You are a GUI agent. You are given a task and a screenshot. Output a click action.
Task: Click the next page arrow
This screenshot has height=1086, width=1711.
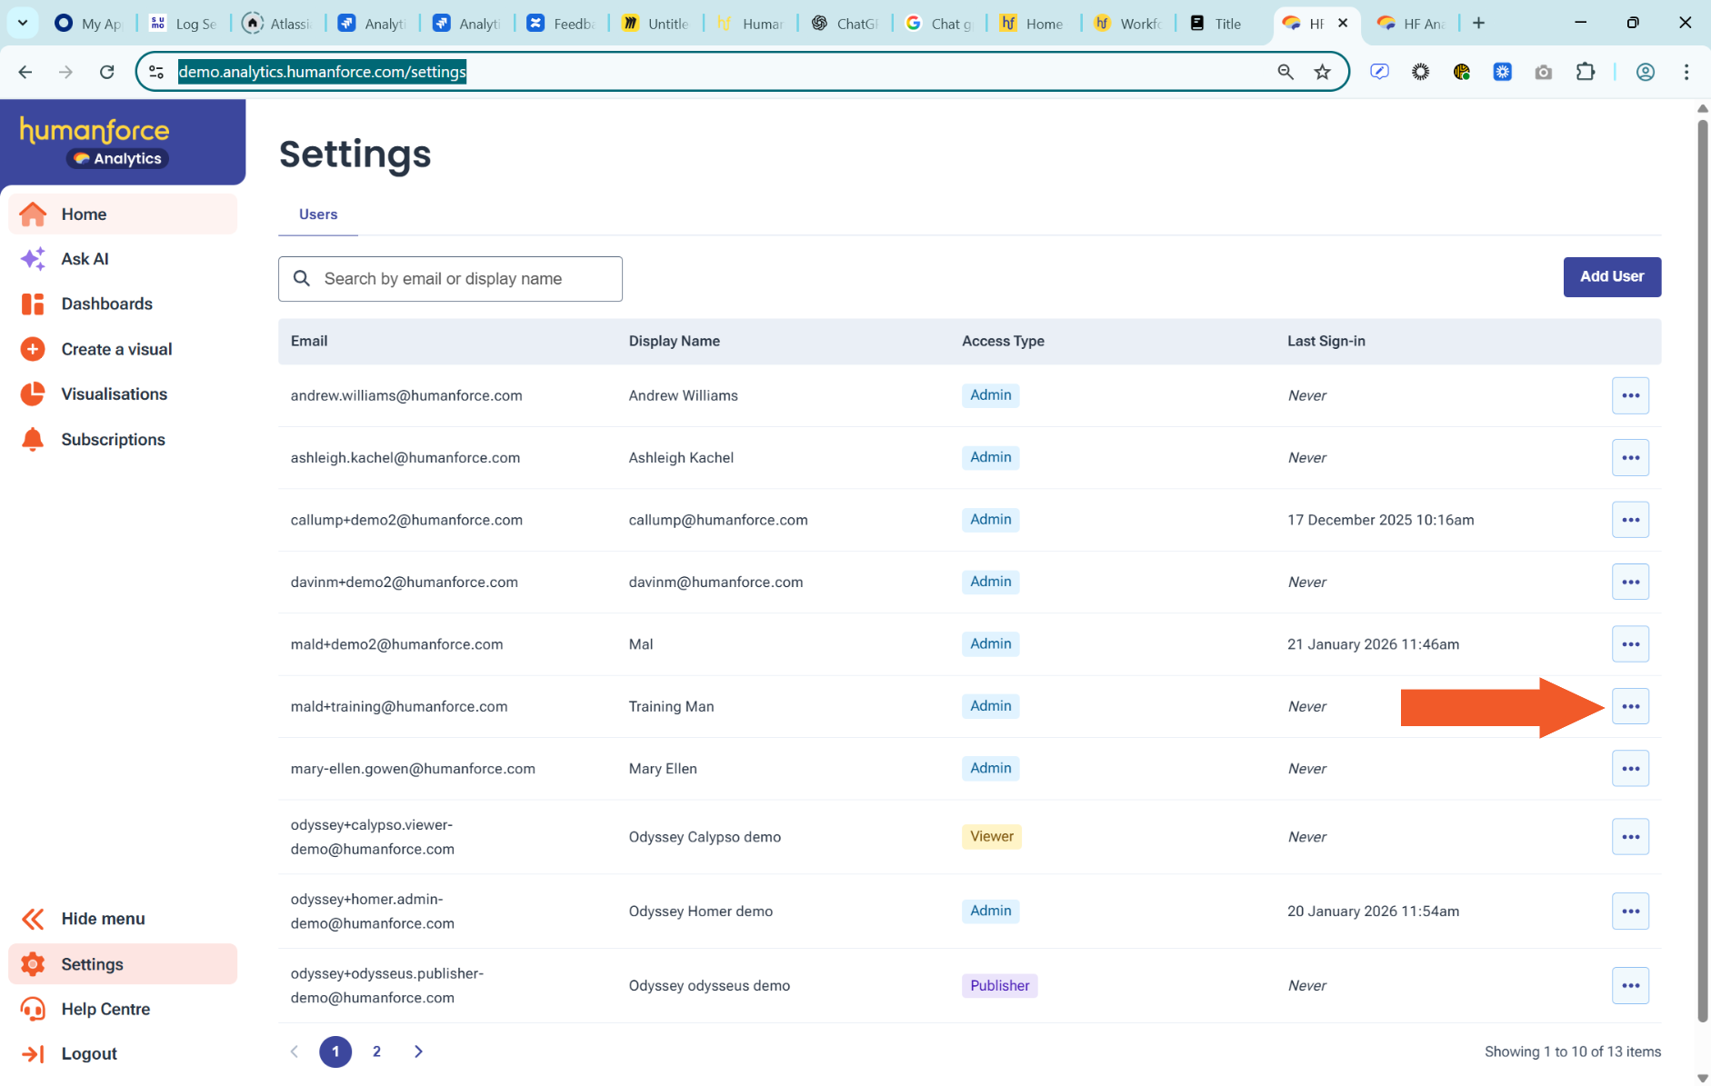coord(418,1051)
